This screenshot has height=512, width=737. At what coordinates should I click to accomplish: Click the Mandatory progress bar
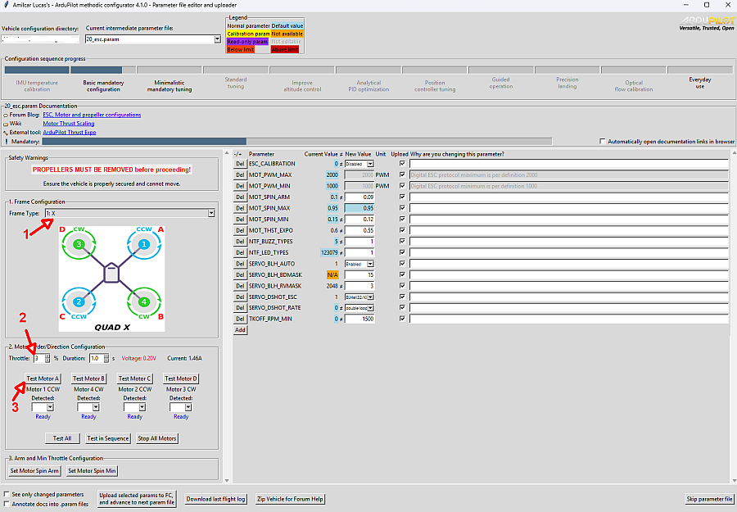[296, 142]
